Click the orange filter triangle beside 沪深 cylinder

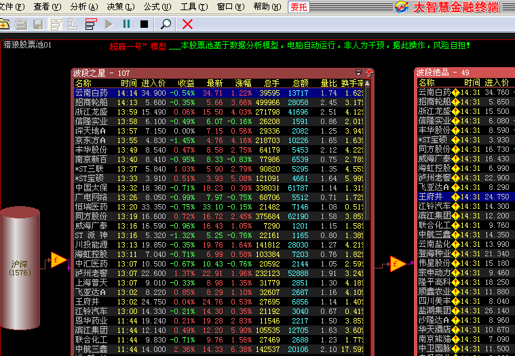[59, 260]
